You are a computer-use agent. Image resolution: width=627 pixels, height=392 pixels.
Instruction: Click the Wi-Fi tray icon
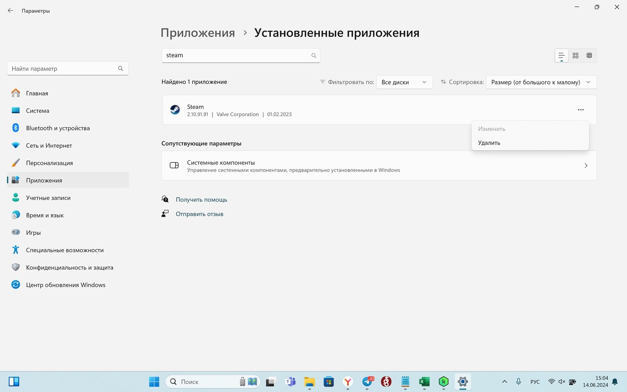[x=551, y=382]
